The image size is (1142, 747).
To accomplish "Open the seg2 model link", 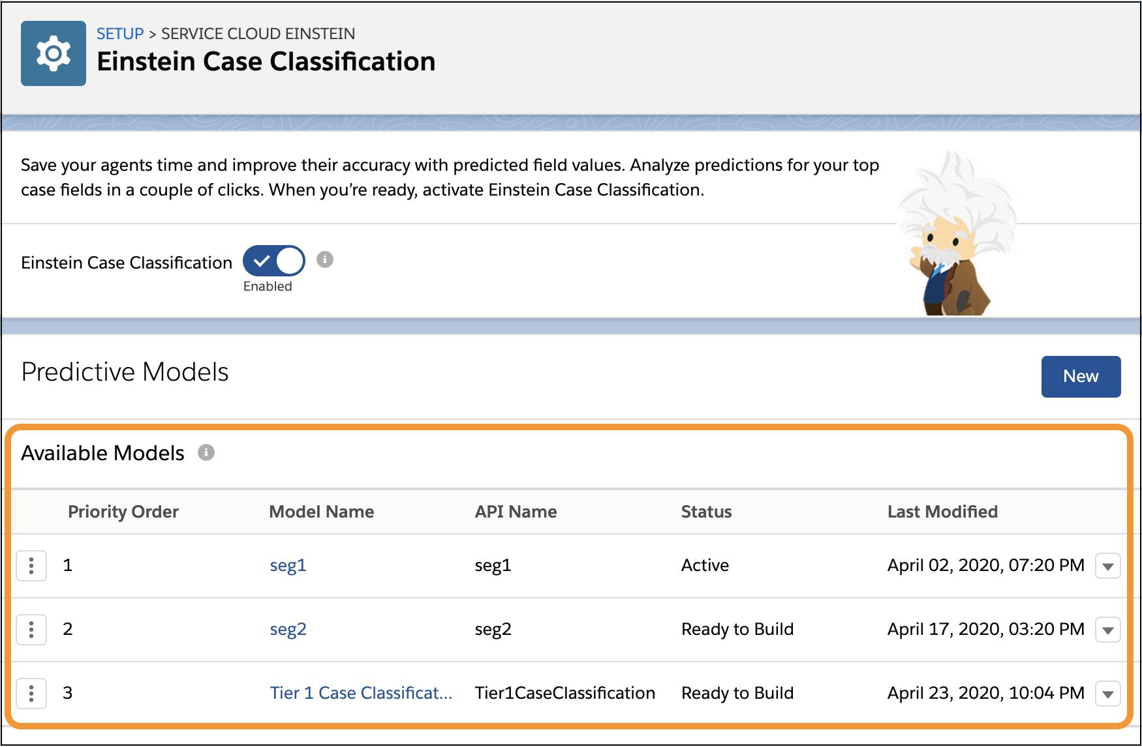I will tap(288, 628).
